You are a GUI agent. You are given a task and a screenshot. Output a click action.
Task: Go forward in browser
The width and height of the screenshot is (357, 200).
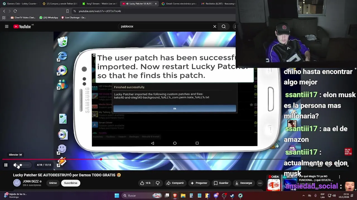point(9,11)
